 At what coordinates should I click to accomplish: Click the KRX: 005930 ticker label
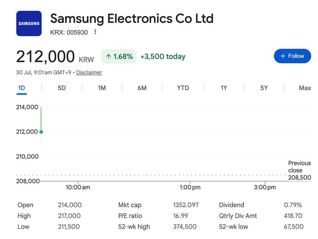tap(69, 32)
